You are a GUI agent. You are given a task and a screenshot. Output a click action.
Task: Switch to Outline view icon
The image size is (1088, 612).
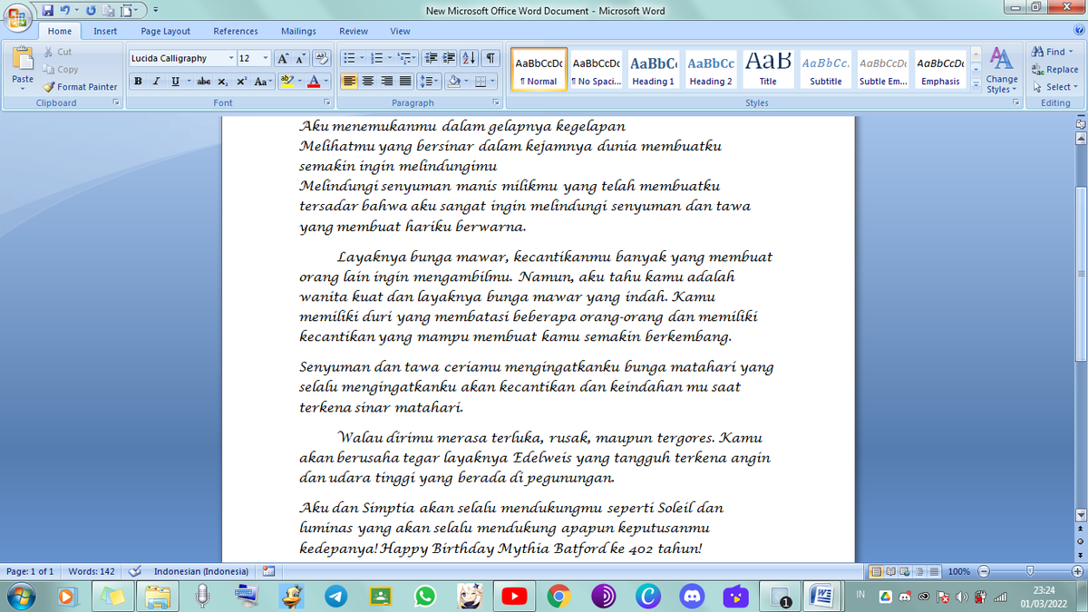point(918,571)
